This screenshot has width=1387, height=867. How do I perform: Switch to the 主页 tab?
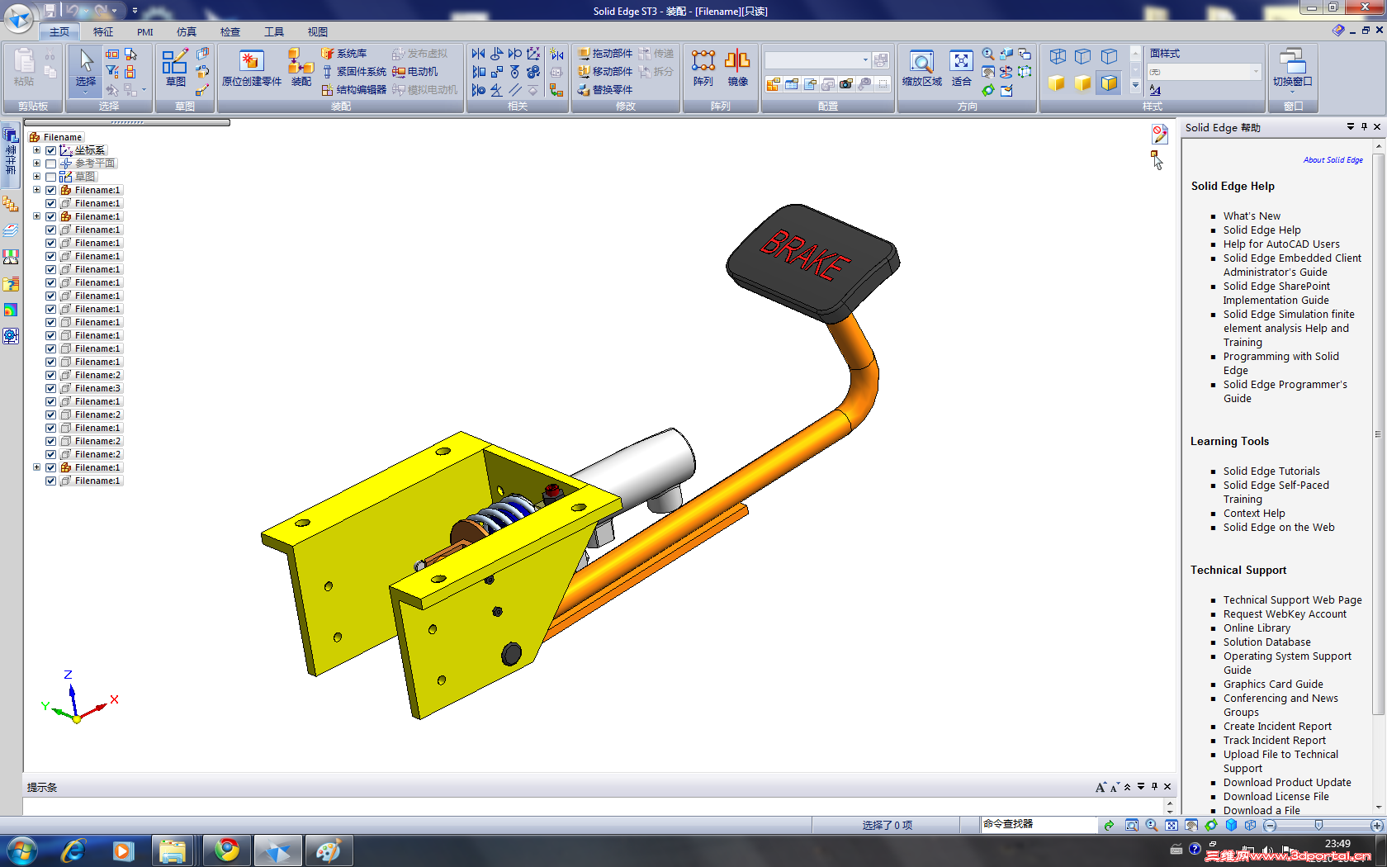[59, 32]
